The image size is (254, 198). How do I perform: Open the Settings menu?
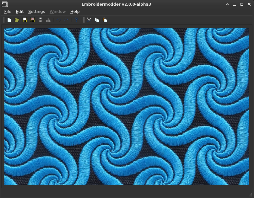[37, 12]
